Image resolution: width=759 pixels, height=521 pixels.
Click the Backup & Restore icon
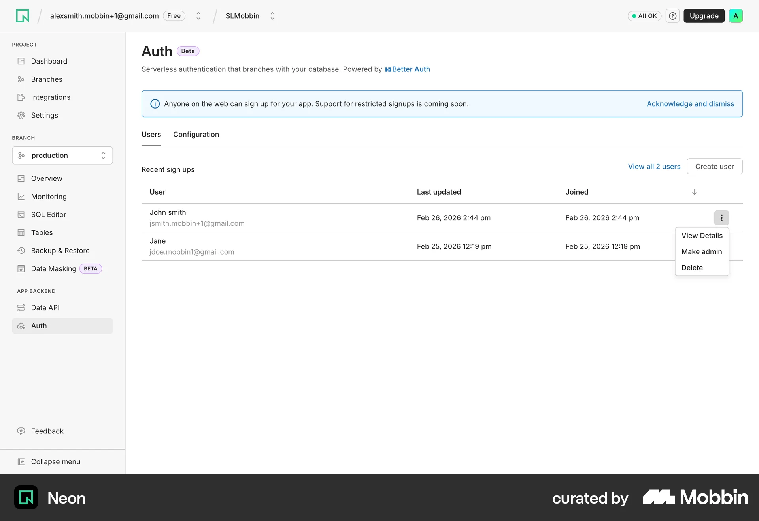click(x=21, y=251)
